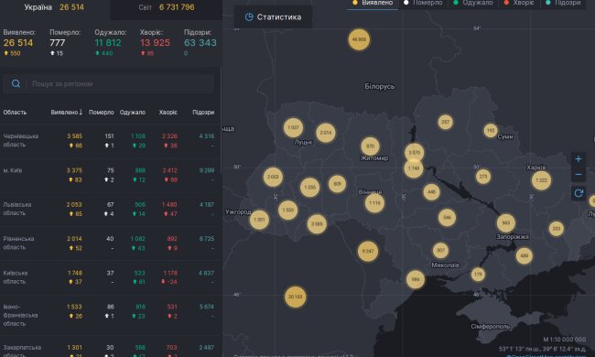Select the Виявлено map layer tab
Viewport: 595px width, 357px height.
(x=373, y=3)
